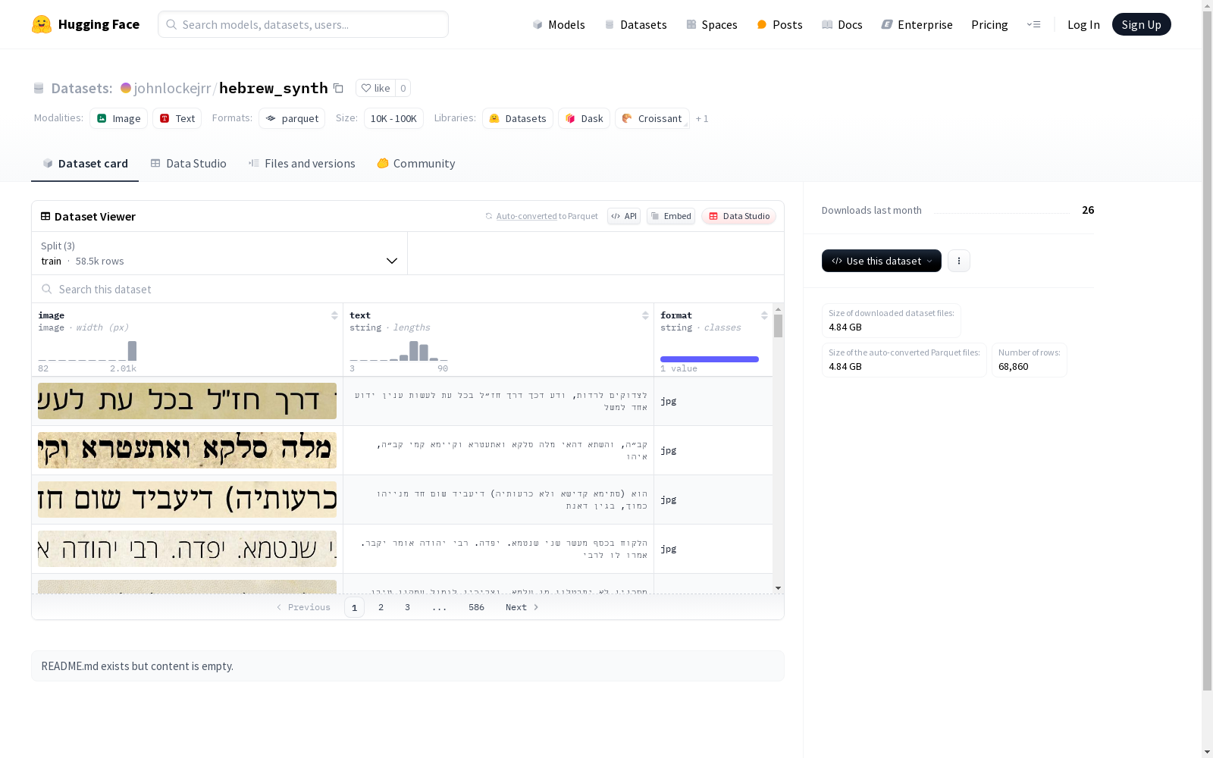The height and width of the screenshot is (758, 1213).
Task: Click the Datasets library tag
Action: [x=518, y=118]
